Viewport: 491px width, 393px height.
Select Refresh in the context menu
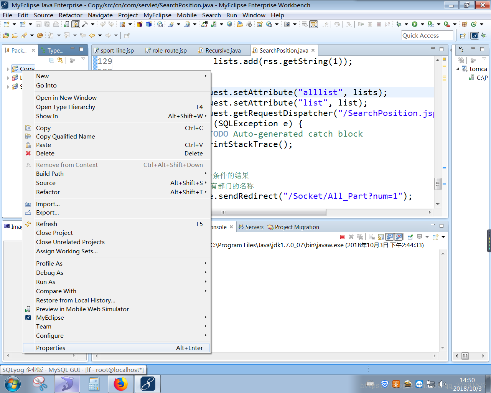tap(117, 224)
